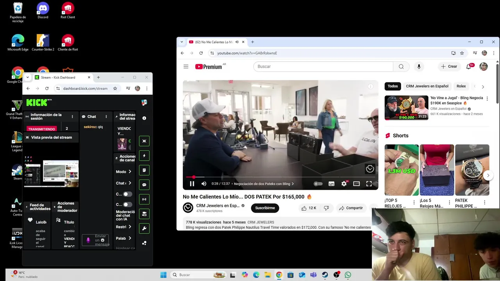Pause the YouTube video
Screen dimensions: 500x281
192,184
